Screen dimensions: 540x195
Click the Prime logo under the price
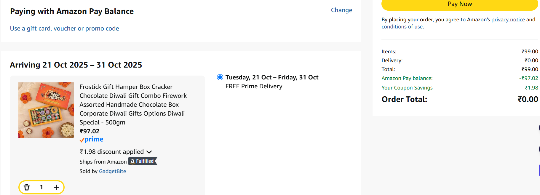(91, 140)
